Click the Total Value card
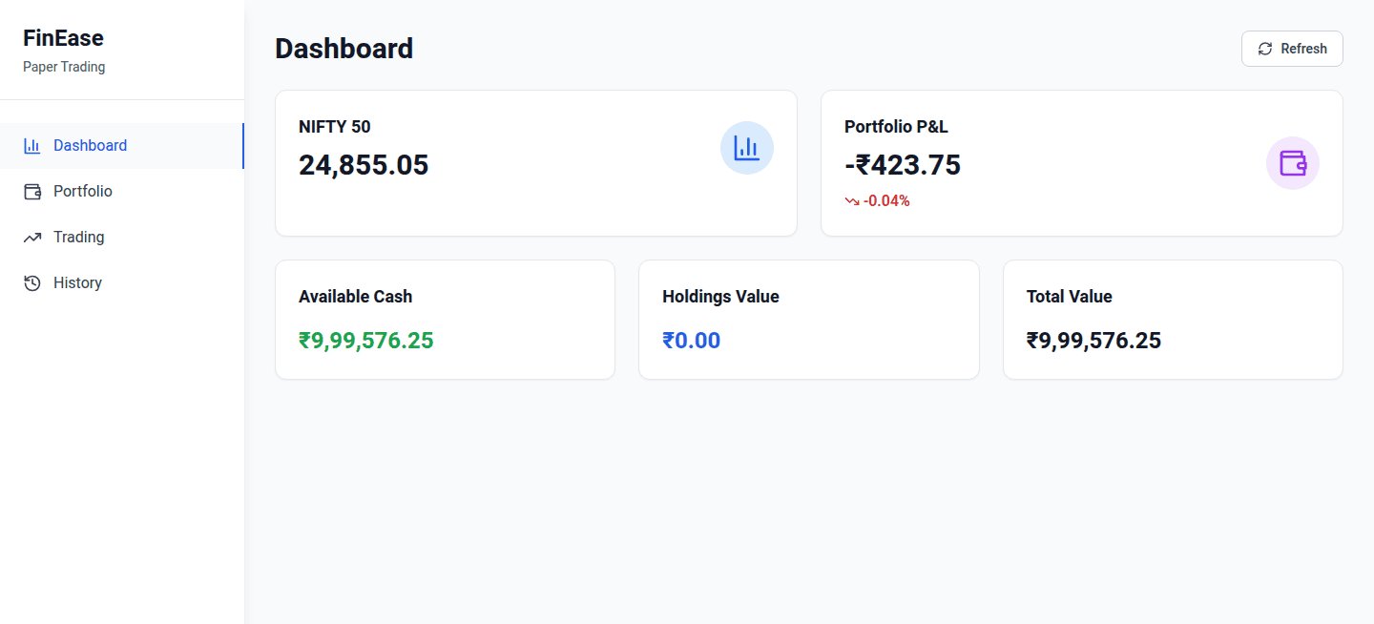 click(1173, 320)
